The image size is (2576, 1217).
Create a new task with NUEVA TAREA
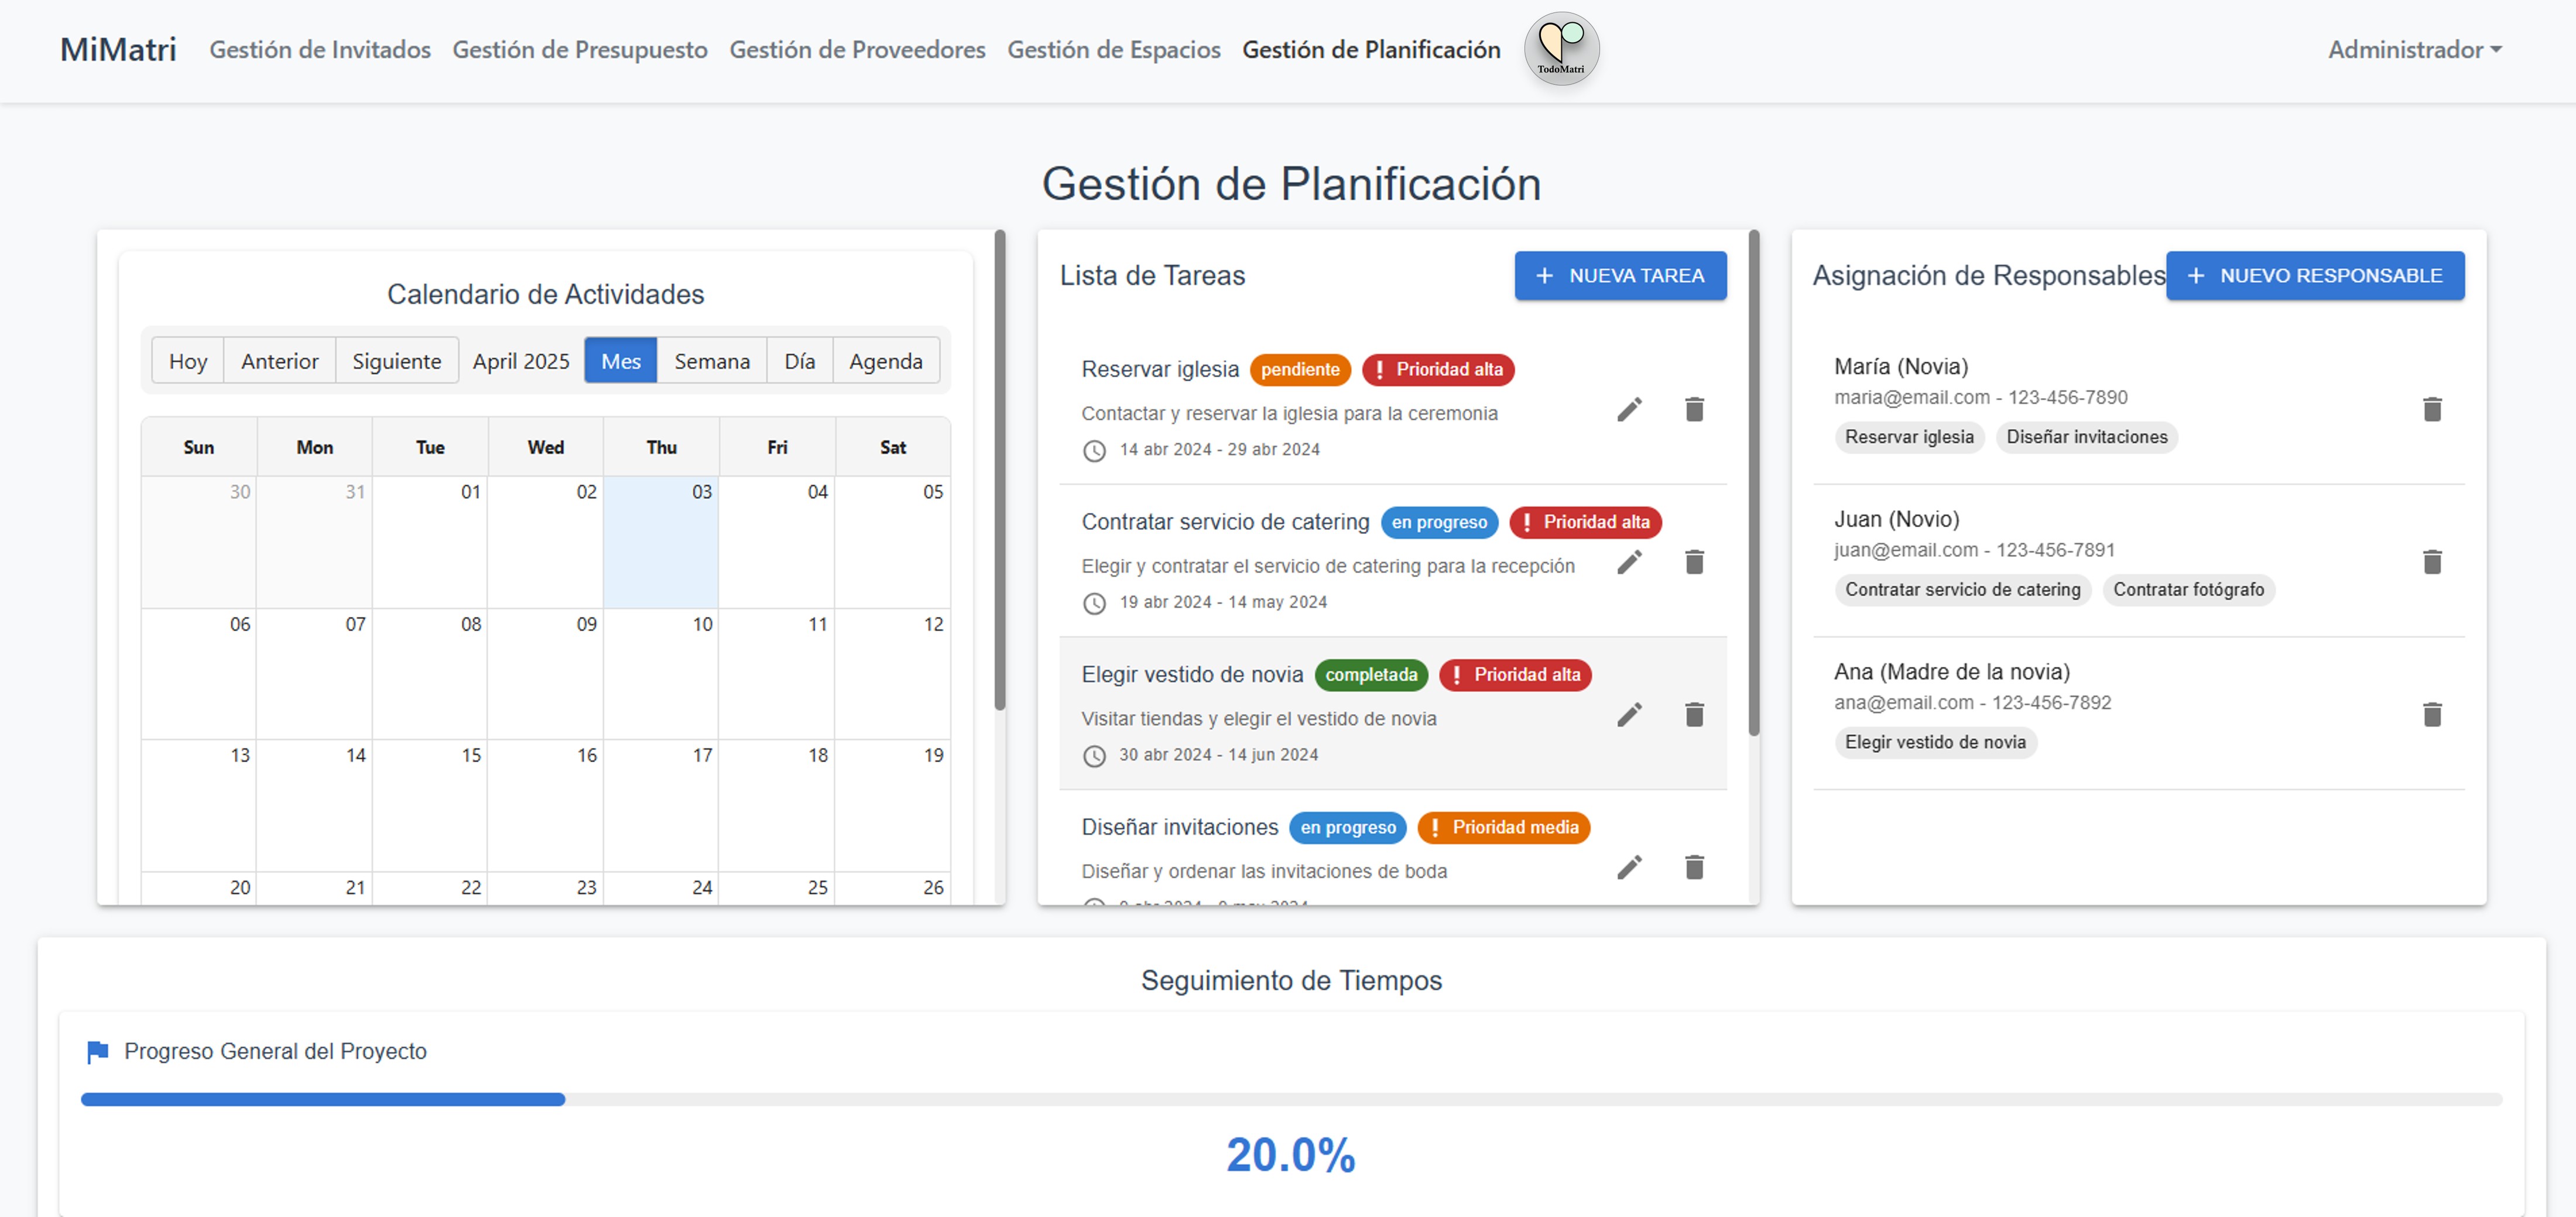point(1620,276)
